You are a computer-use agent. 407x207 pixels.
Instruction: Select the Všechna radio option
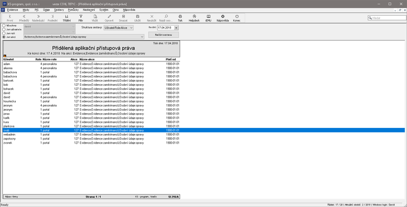[x=4, y=25]
